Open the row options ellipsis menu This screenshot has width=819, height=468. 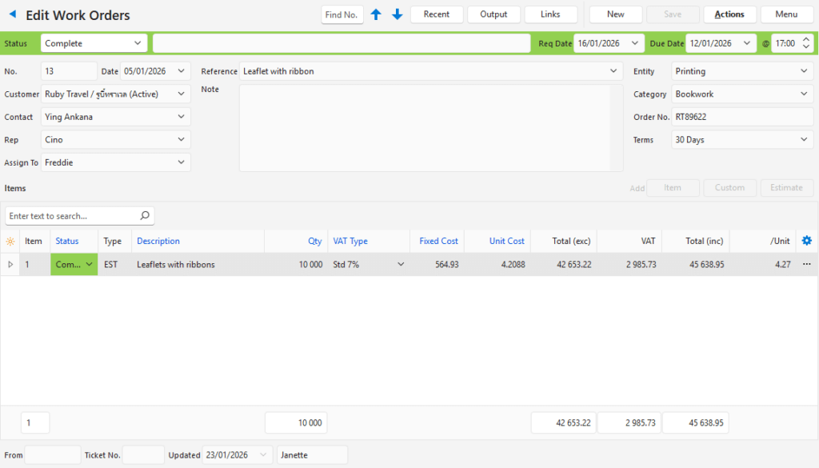click(x=806, y=265)
